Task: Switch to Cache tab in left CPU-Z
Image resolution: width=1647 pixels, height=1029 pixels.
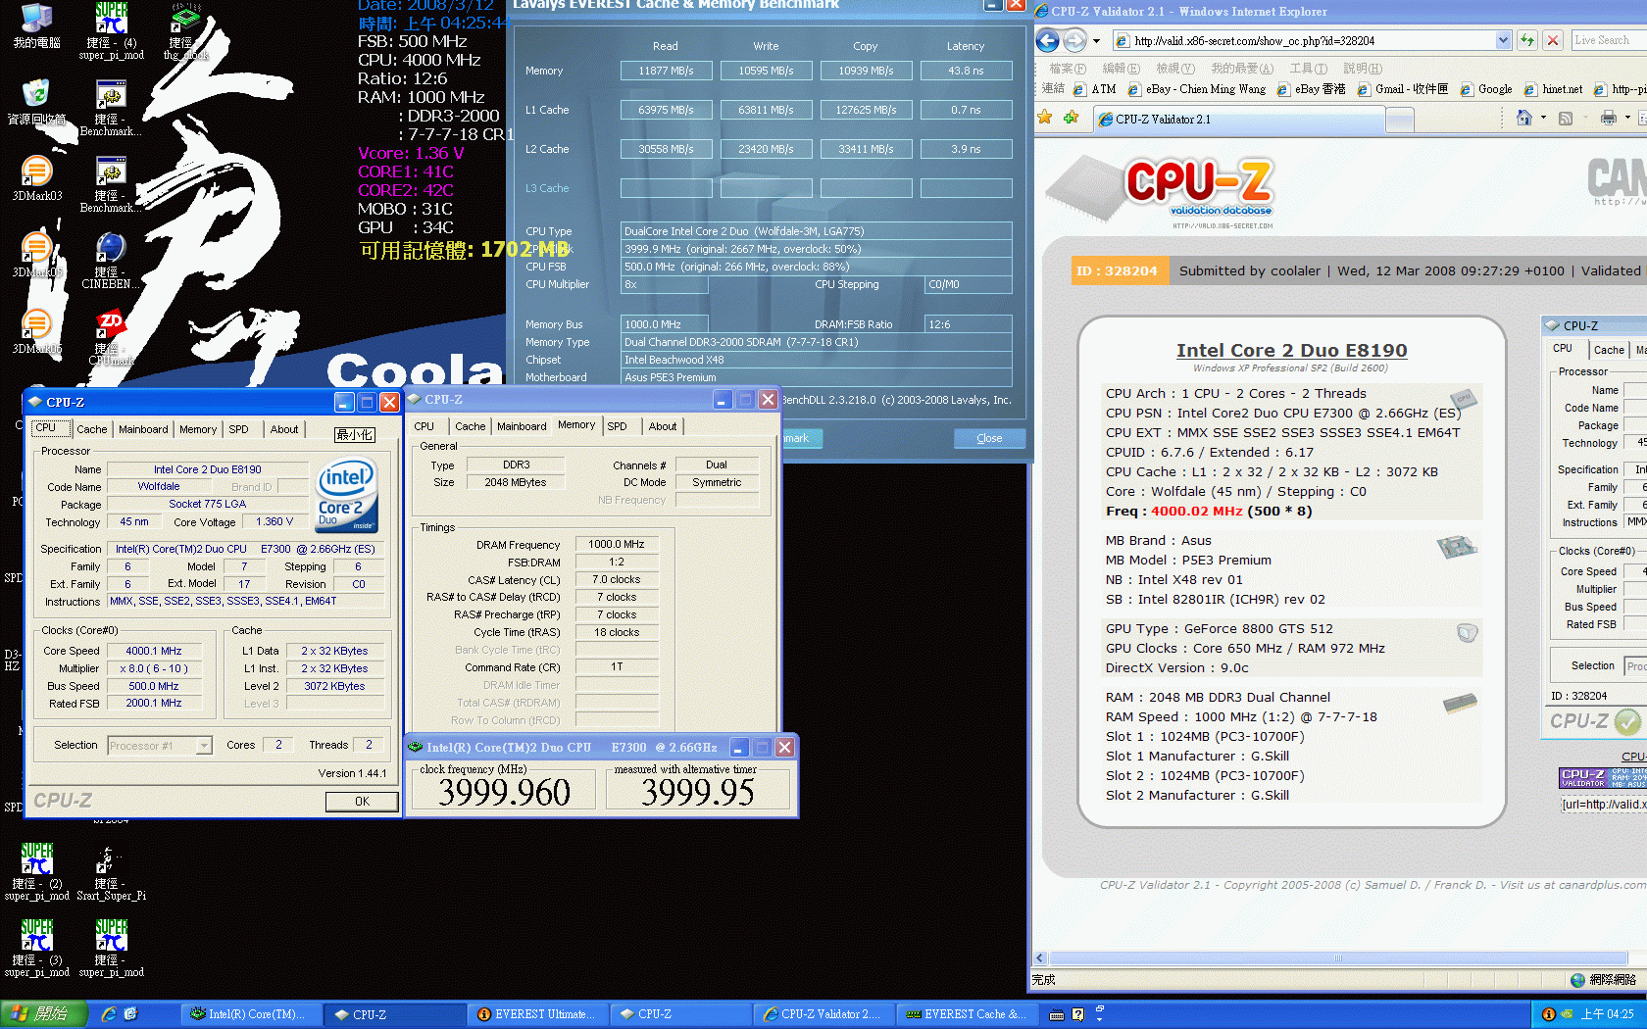Action: tap(92, 429)
